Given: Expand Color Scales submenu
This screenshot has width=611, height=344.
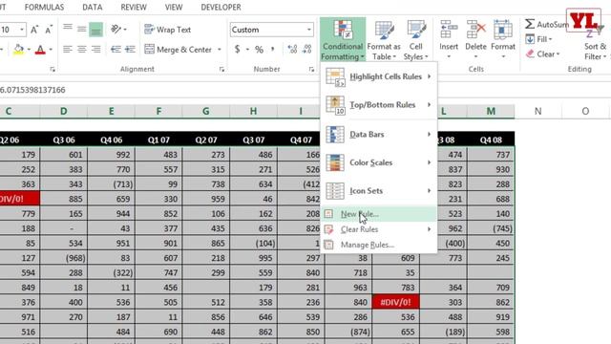Looking at the screenshot, I should click(x=378, y=162).
